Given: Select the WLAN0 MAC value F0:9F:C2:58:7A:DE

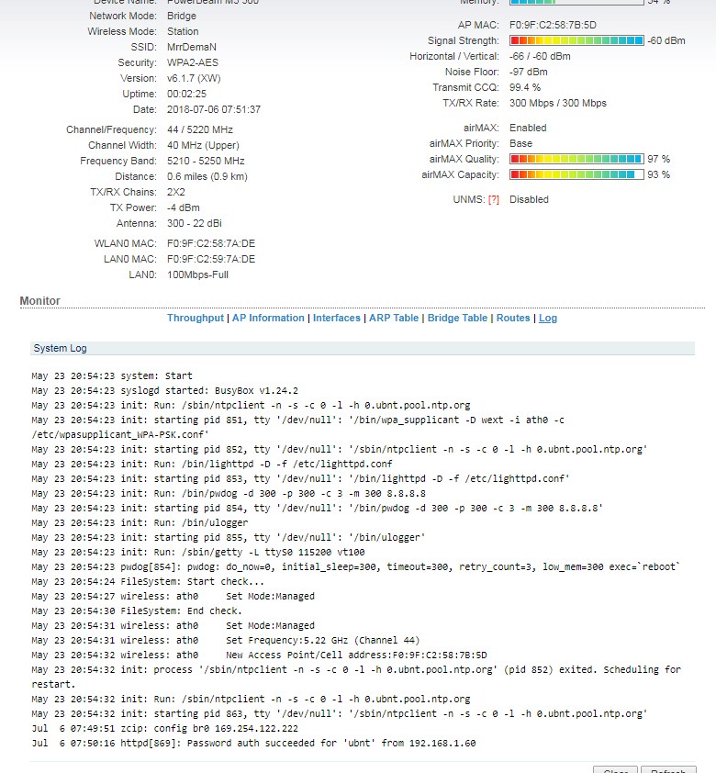Looking at the screenshot, I should tap(211, 243).
